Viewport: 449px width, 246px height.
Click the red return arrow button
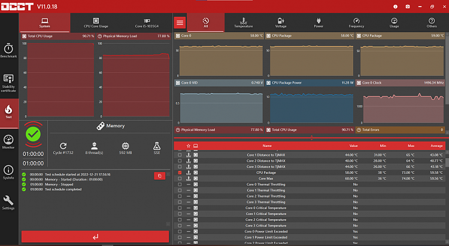[95, 236]
